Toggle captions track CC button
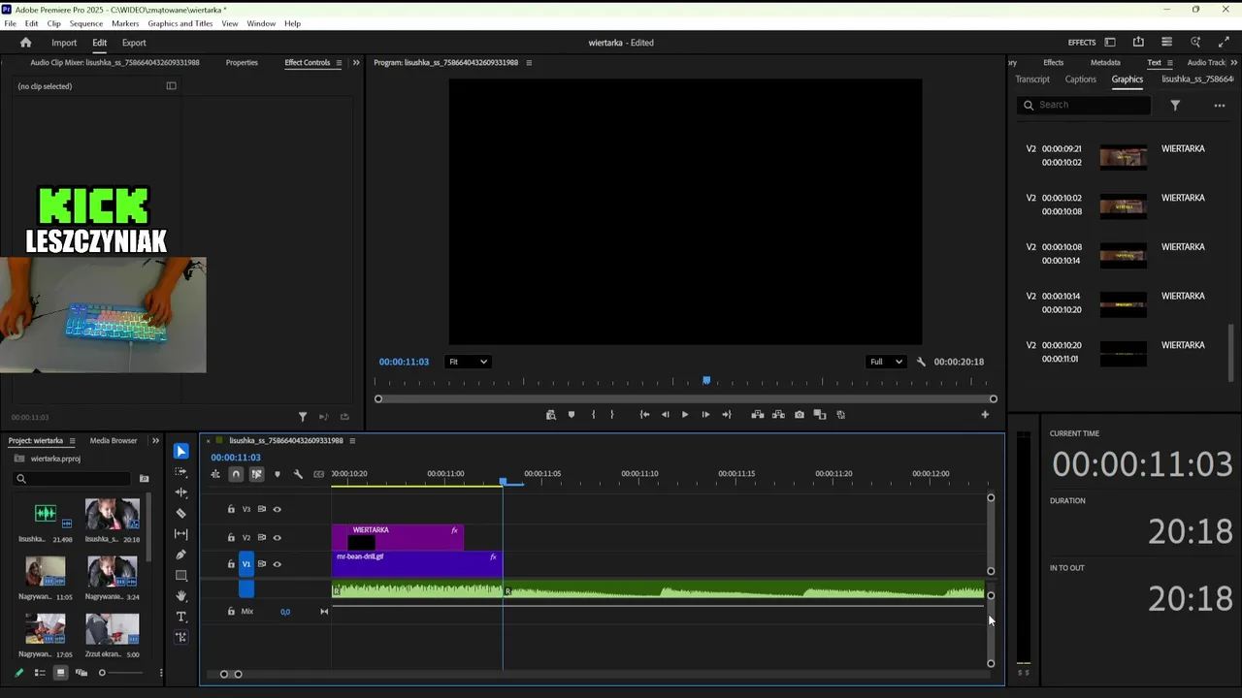 [318, 474]
